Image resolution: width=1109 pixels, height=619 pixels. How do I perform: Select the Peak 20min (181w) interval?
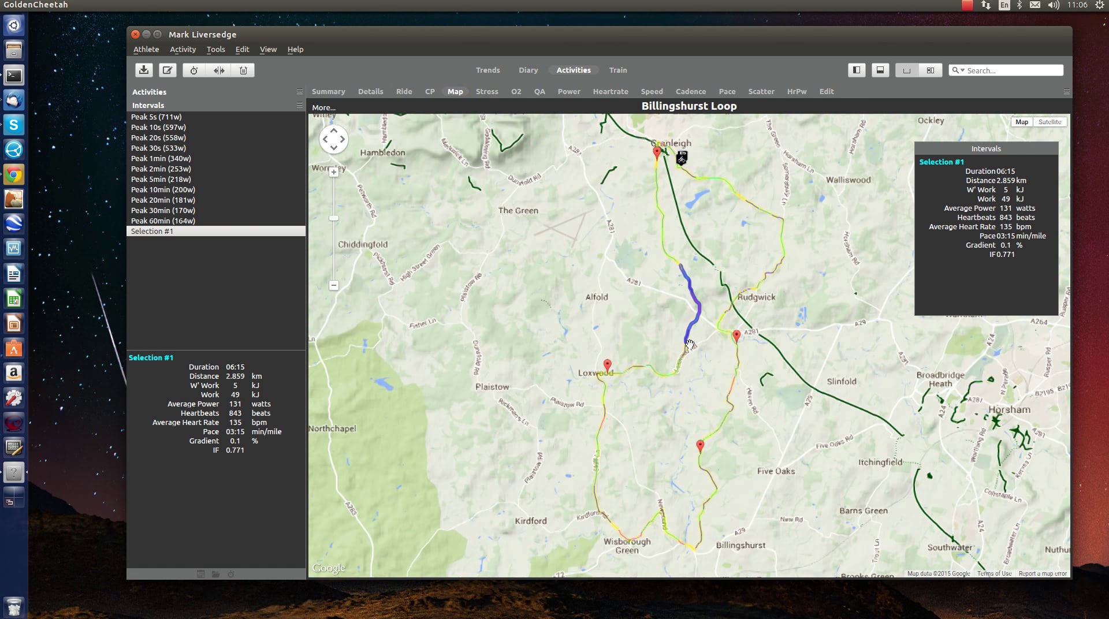click(216, 200)
